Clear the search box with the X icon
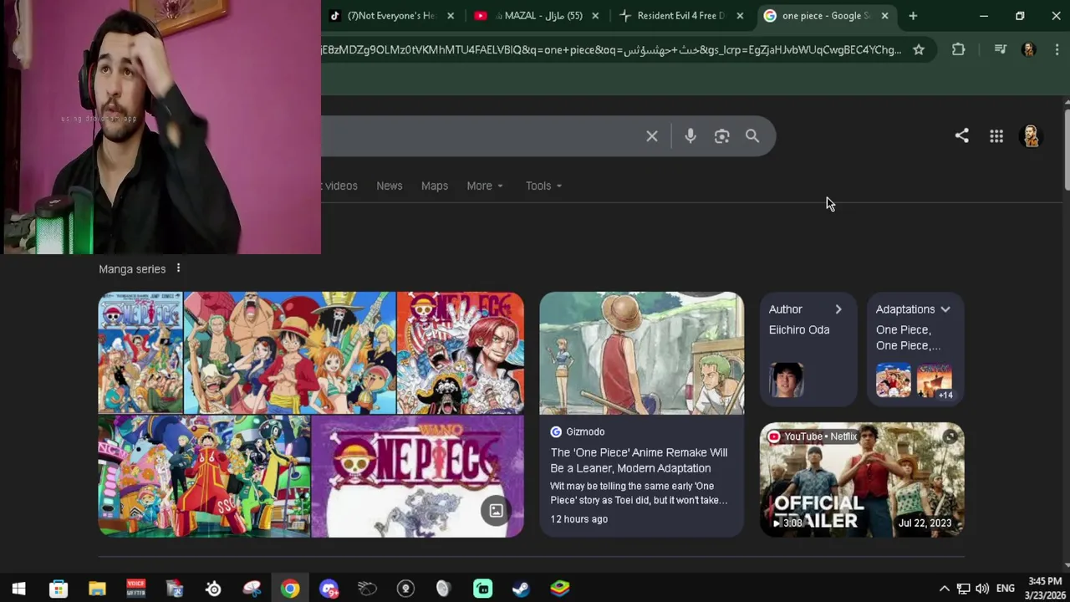Image resolution: width=1070 pixels, height=602 pixels. click(652, 136)
